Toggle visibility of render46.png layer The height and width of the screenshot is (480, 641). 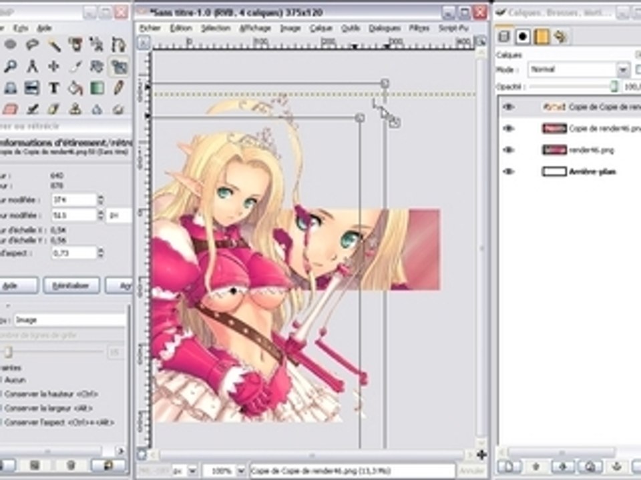[x=509, y=150]
